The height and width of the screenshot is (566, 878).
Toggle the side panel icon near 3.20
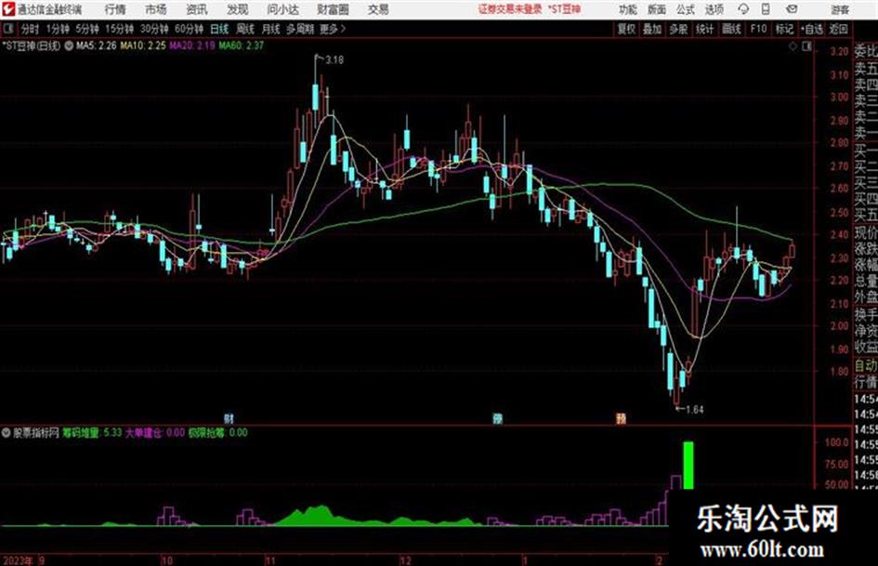806,46
